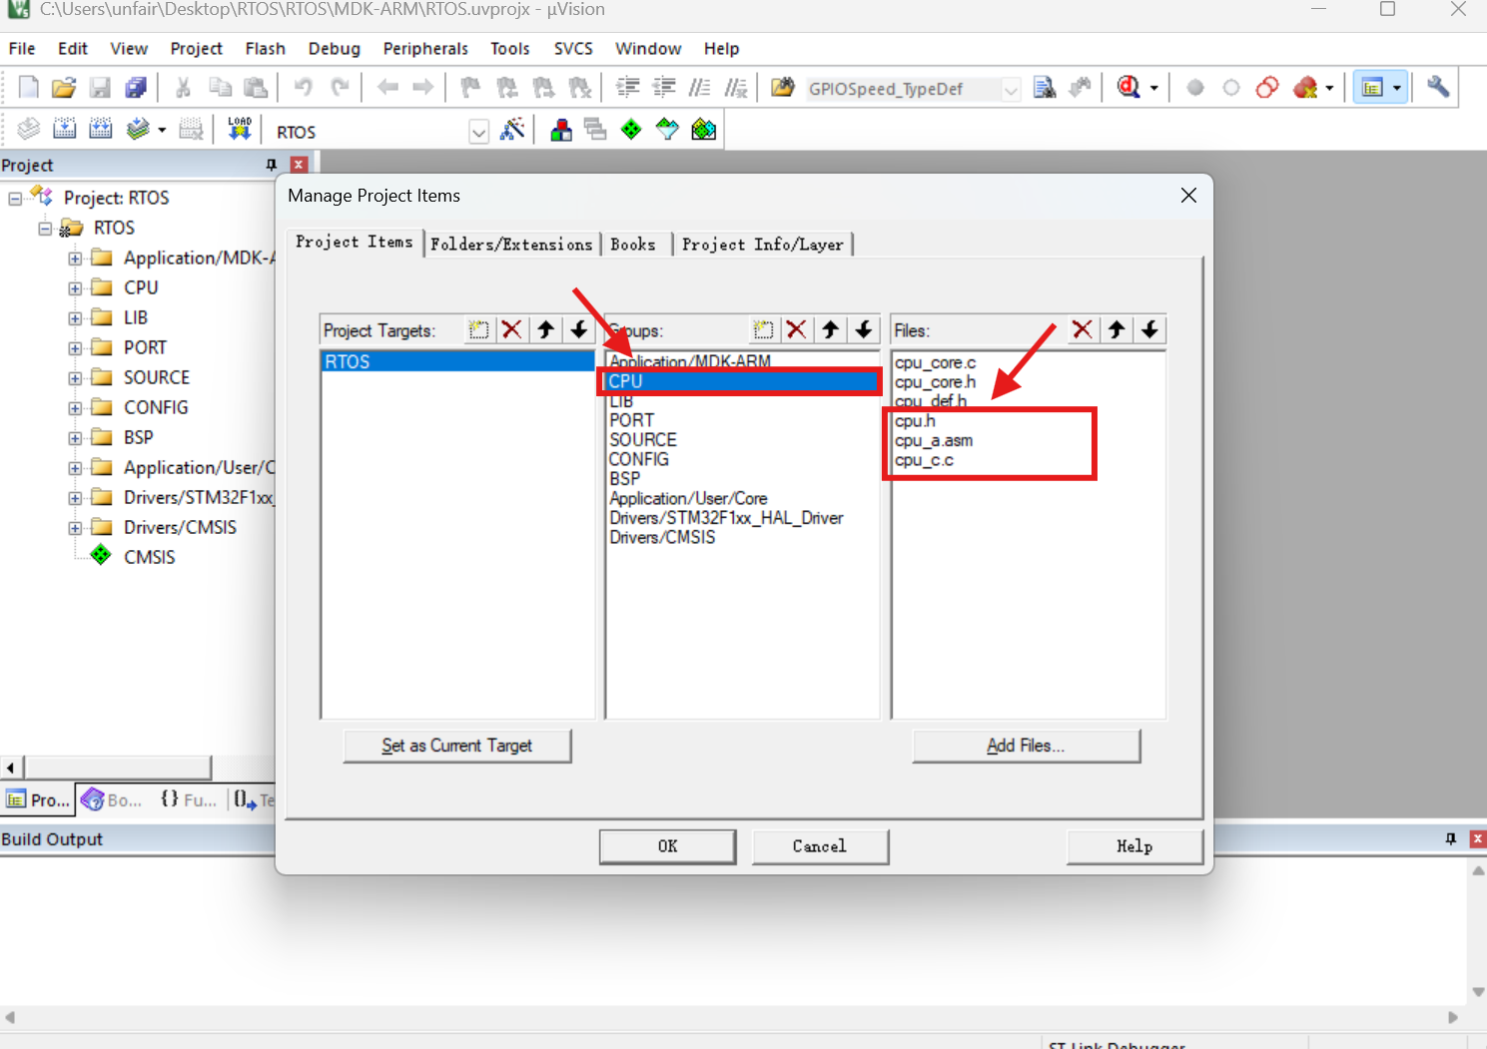Click the Find in Files folder icon
Screen dimensions: 1487x1049
(783, 88)
